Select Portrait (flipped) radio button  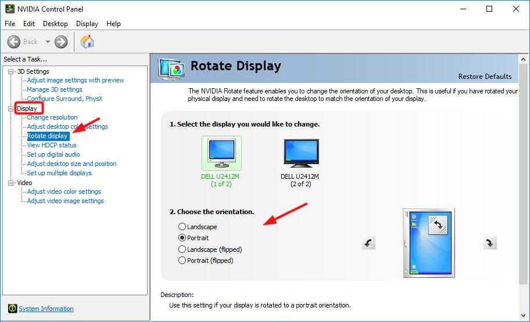[182, 261]
